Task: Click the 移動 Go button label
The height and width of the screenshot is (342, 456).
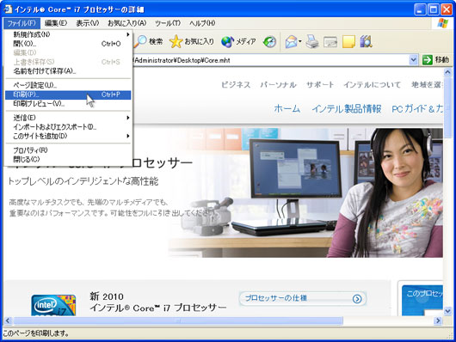Action: 442,60
